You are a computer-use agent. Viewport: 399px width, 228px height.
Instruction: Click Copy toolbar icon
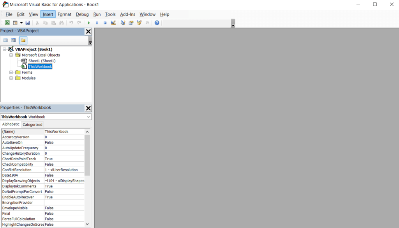45,23
